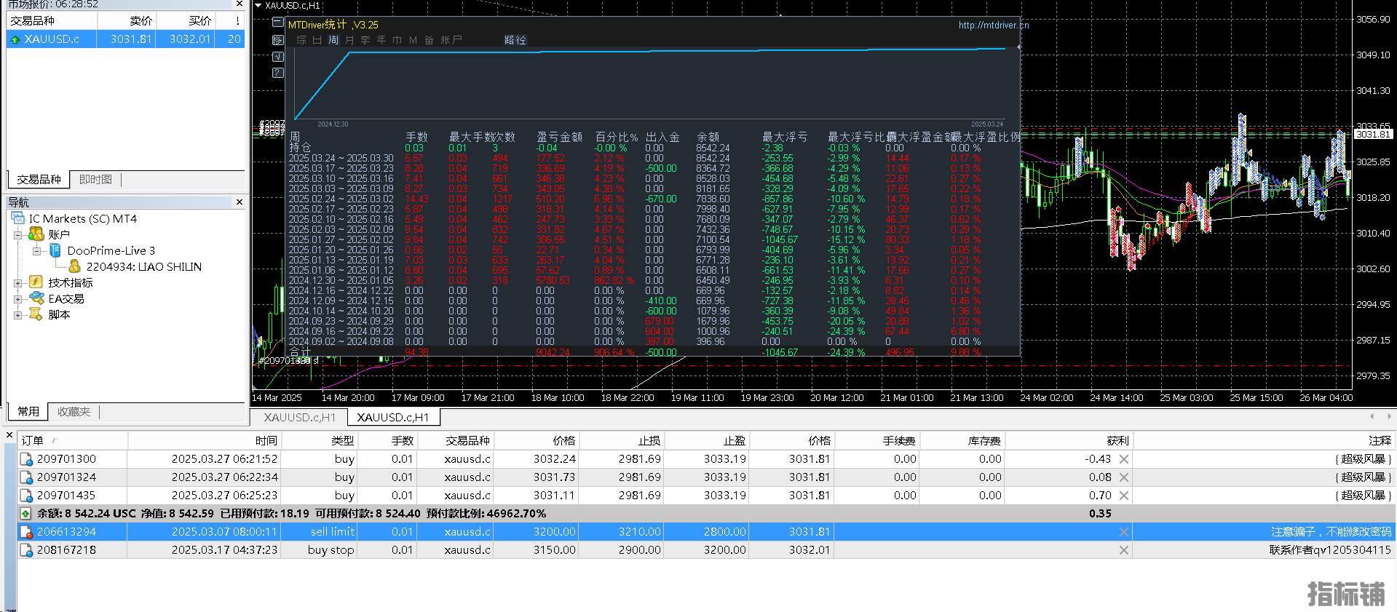Switch to the 交易品种 tab in Market Watch

click(39, 179)
